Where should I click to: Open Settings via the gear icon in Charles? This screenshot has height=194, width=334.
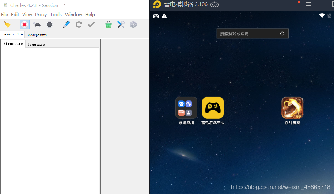(133, 24)
